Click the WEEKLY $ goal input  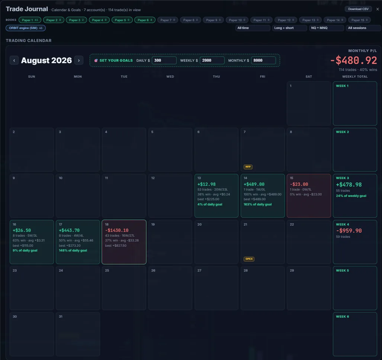pos(212,60)
